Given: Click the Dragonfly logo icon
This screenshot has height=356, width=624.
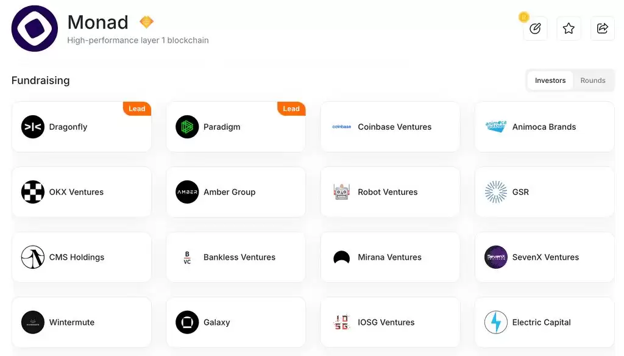Looking at the screenshot, I should pos(33,127).
